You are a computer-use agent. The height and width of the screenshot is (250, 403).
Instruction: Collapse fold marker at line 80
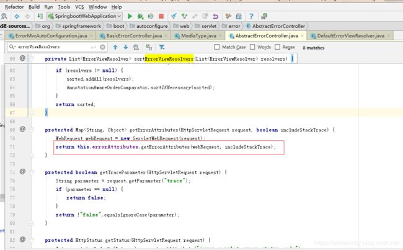pos(32,223)
